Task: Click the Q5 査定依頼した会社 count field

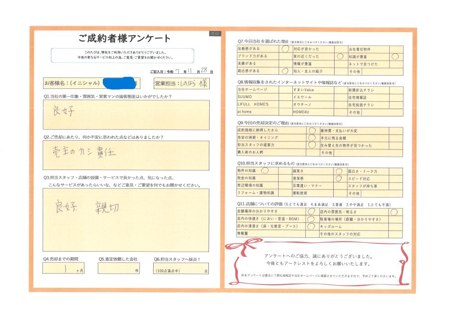Action: pyautogui.click(x=118, y=269)
